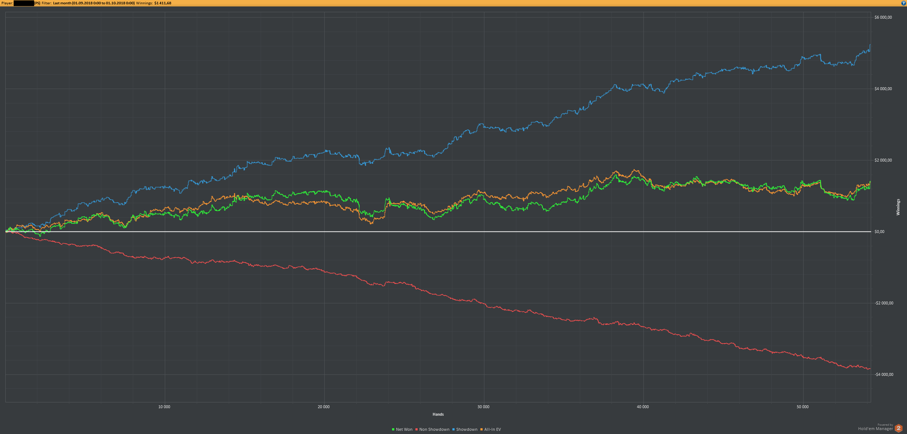The height and width of the screenshot is (434, 907).
Task: Toggle the Non Showdown legend label
Action: point(434,429)
